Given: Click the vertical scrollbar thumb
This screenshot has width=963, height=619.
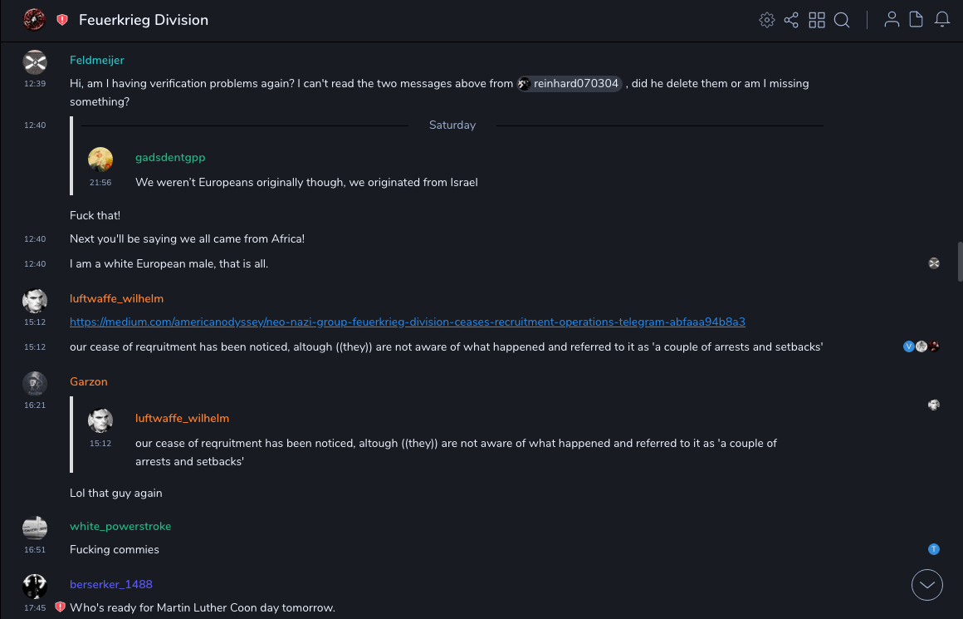Looking at the screenshot, I should 960,262.
